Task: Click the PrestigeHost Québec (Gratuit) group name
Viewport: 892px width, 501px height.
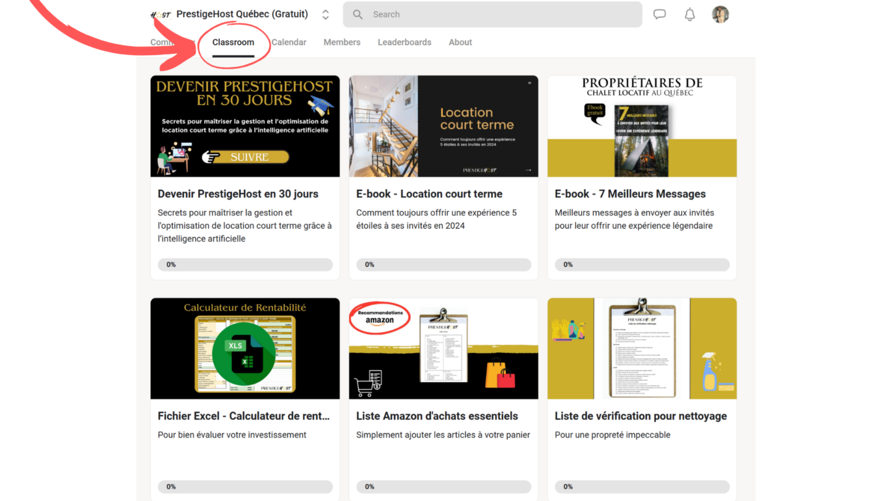Action: click(242, 14)
